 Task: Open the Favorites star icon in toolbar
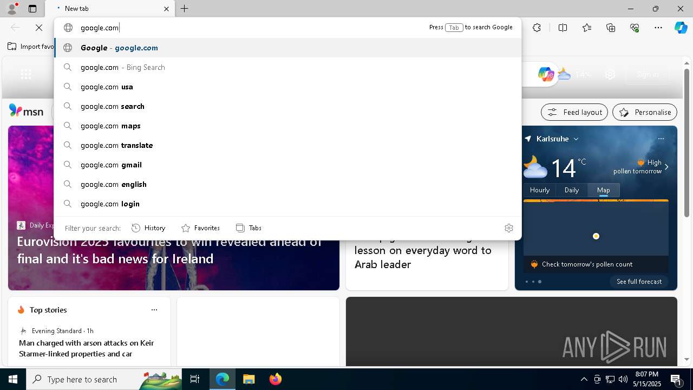[x=587, y=28]
